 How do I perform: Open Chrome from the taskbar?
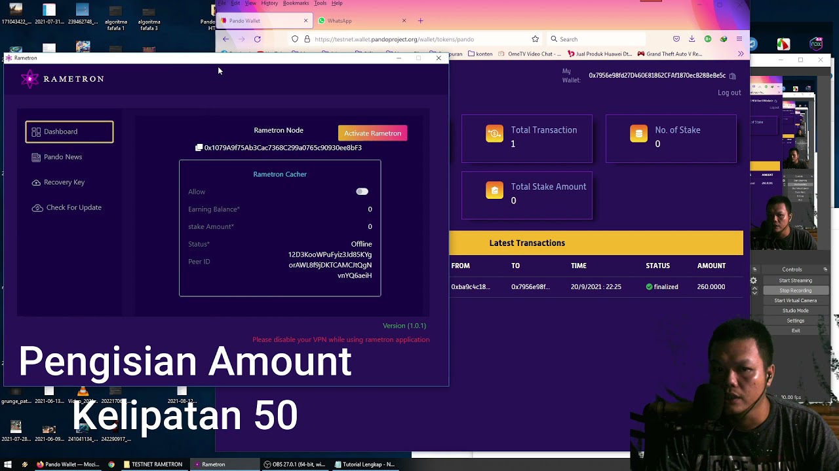click(x=111, y=464)
